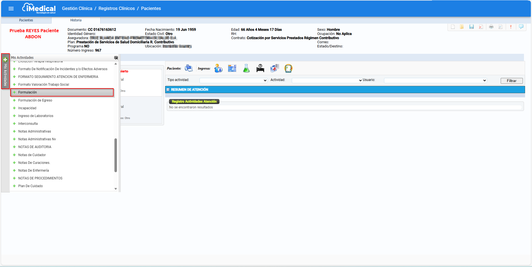The width and height of the screenshot is (532, 267).
Task: Click the gray printer icon in top toolbar
Action: click(491, 27)
